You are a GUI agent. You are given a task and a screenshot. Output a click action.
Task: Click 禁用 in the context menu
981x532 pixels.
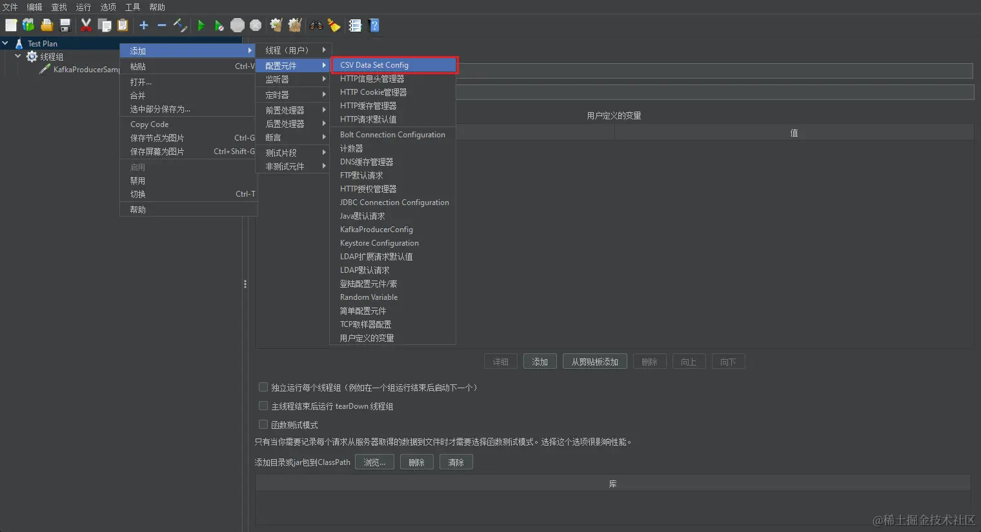pyautogui.click(x=188, y=181)
